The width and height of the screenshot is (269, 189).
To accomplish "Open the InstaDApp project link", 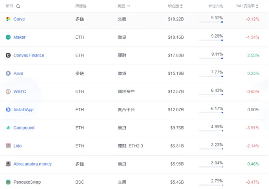I will (23, 110).
